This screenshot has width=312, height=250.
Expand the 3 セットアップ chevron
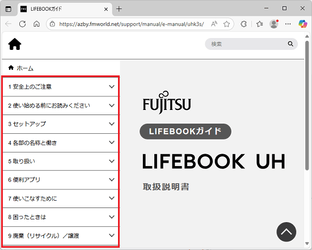click(112, 124)
